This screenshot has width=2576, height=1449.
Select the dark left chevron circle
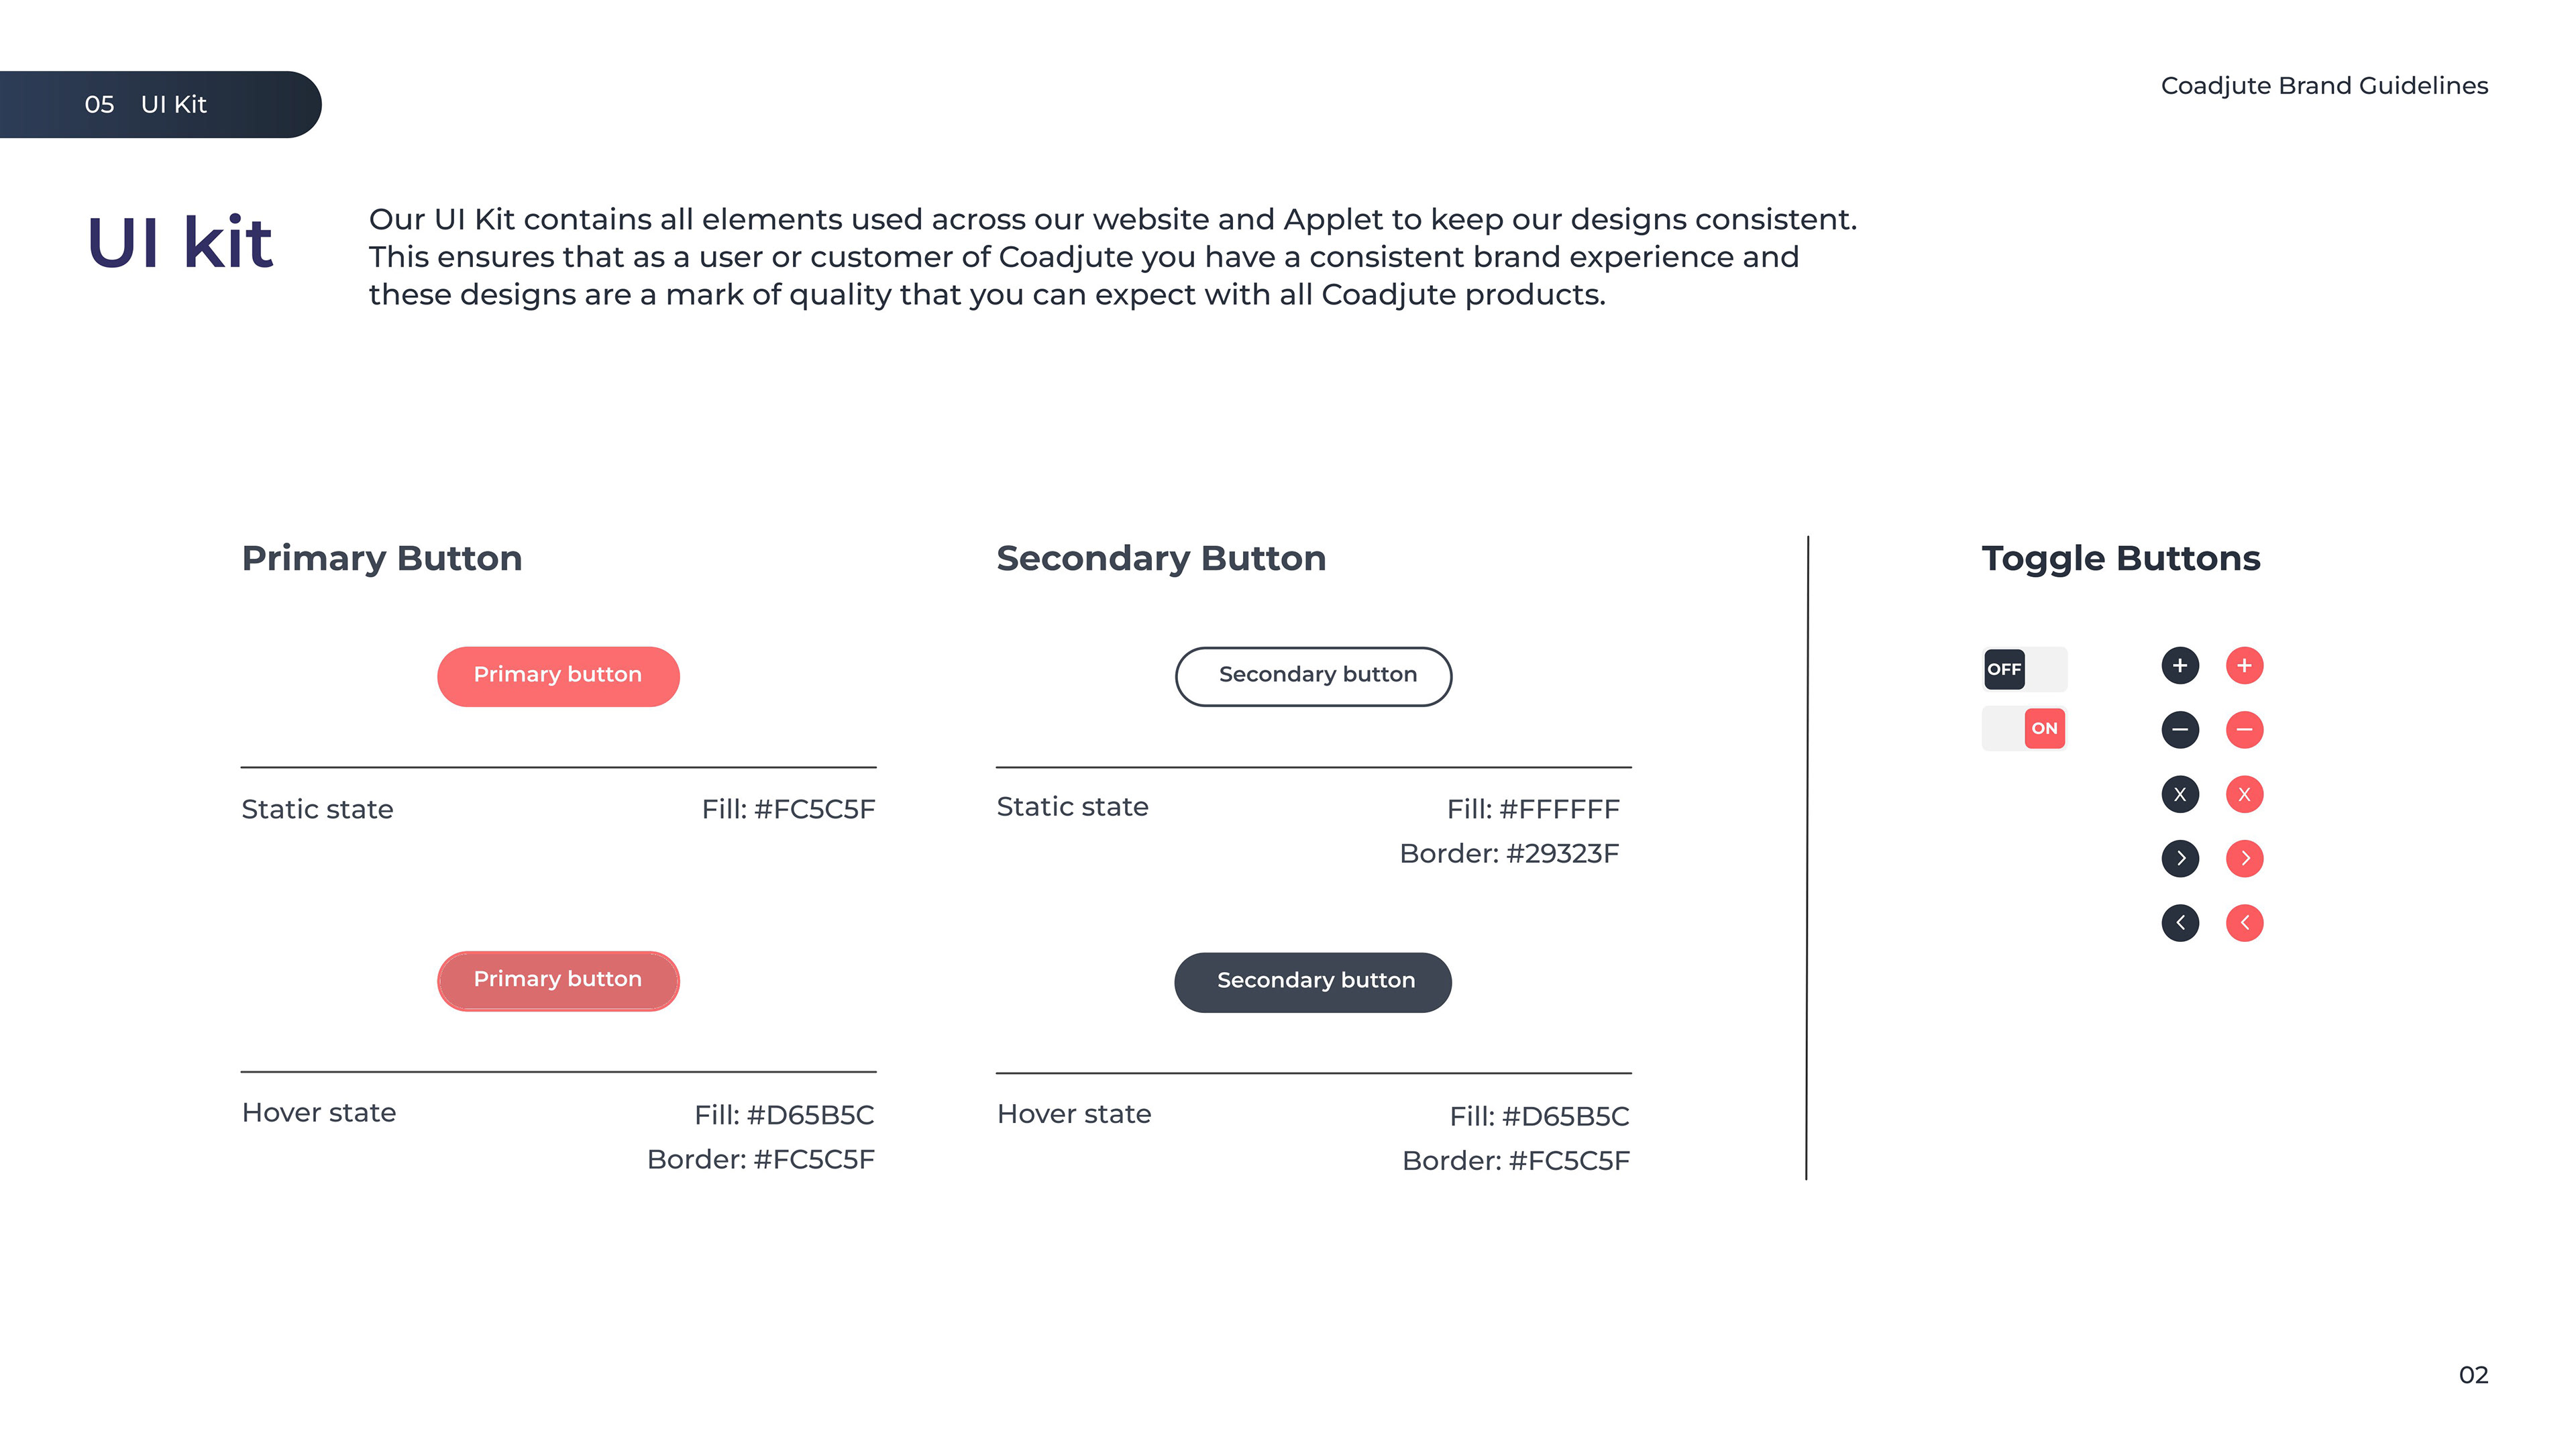coord(2180,923)
